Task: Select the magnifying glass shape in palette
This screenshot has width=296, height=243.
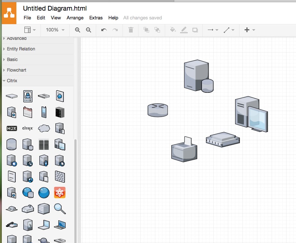Action: pos(60,208)
